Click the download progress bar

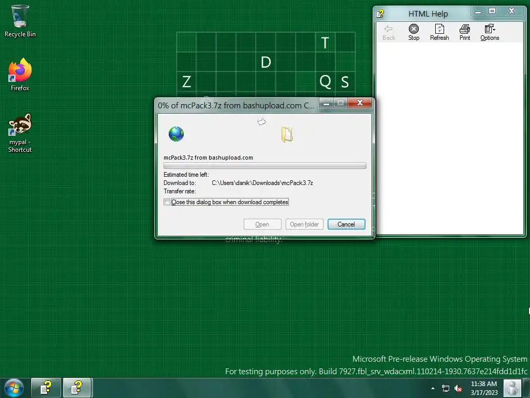(264, 166)
